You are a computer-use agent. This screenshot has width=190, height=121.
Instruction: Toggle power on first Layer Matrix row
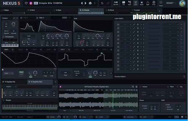click(118, 24)
